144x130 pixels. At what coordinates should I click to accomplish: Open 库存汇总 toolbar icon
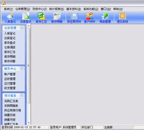tap(41, 18)
